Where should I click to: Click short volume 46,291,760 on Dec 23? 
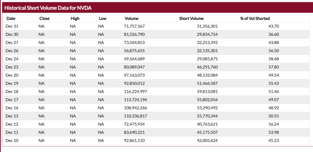(x=207, y=67)
